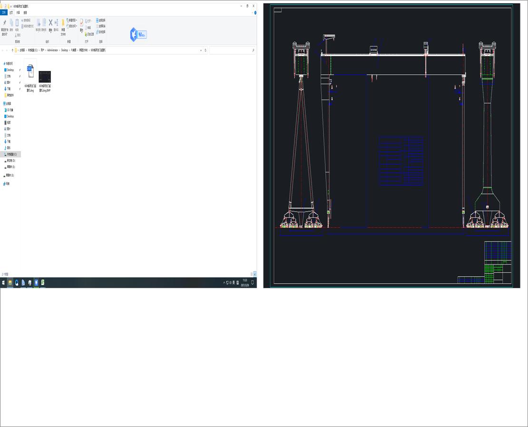528x427 pixels.
Task: Click 本地磁盘 (C:) in the address breadcrumb
Action: click(33, 50)
